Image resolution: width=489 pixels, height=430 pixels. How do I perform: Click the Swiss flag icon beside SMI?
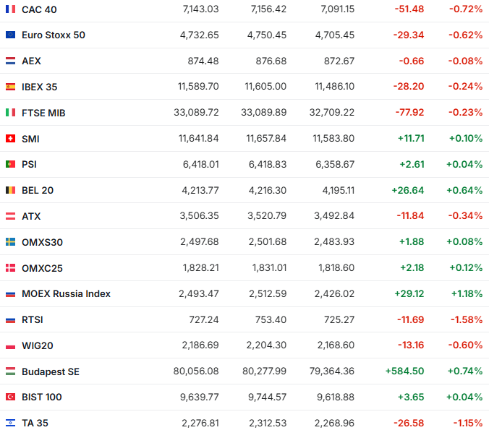[10, 139]
